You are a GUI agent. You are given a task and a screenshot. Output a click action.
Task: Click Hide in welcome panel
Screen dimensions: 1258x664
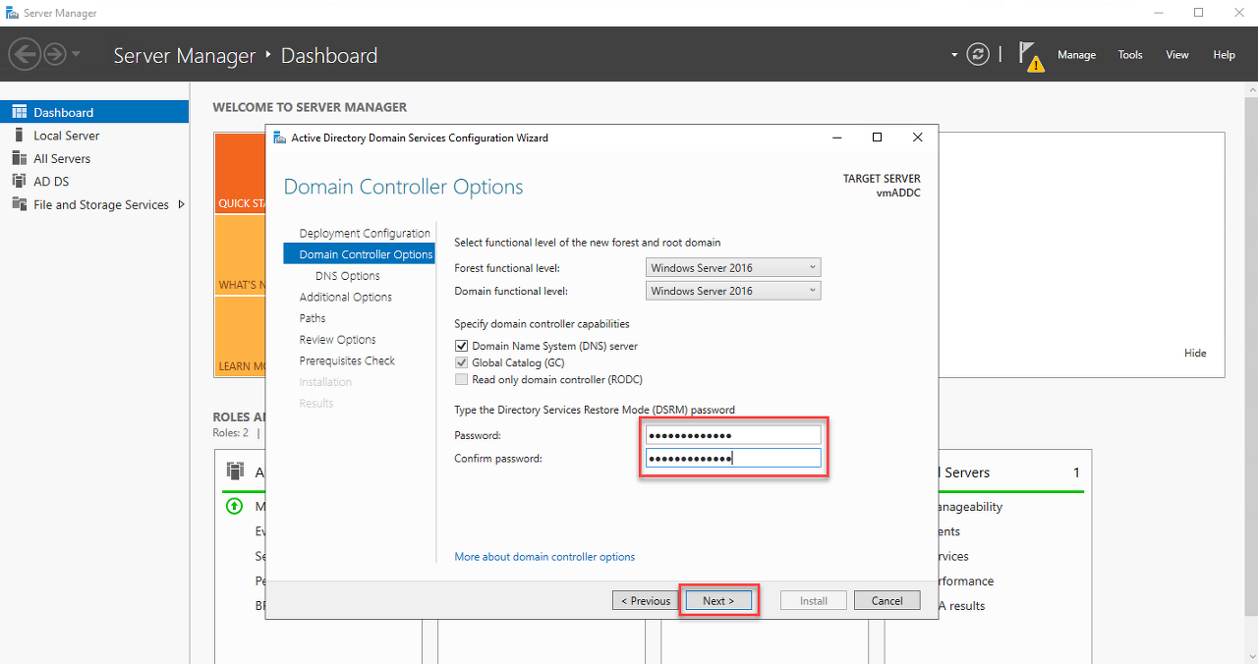click(x=1195, y=353)
